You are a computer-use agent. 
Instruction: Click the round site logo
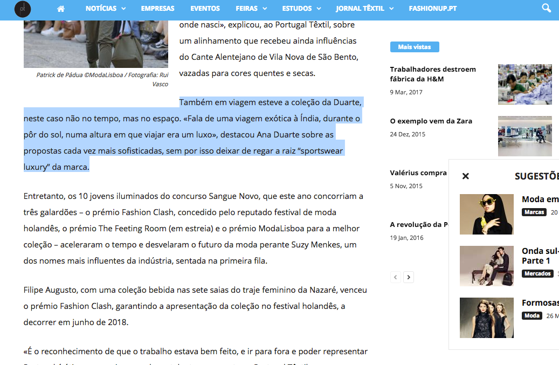pyautogui.click(x=23, y=9)
